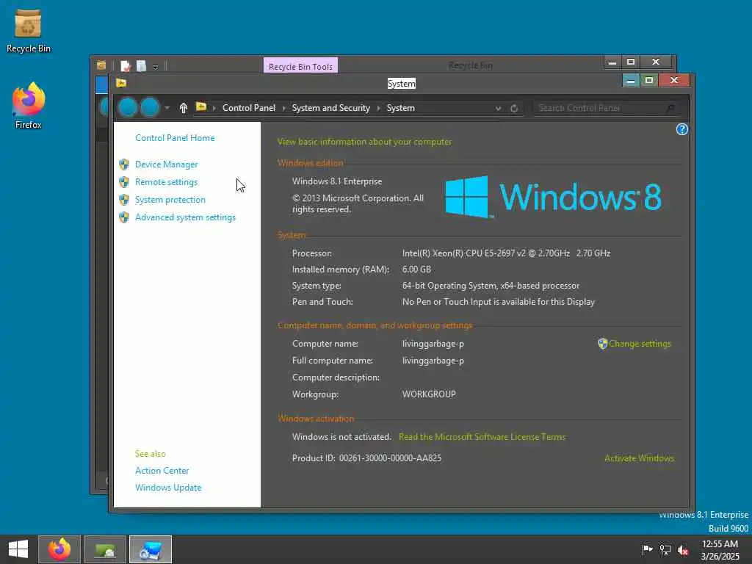Image resolution: width=752 pixels, height=564 pixels.
Task: Open Action Center flag tray icon
Action: [x=647, y=549]
